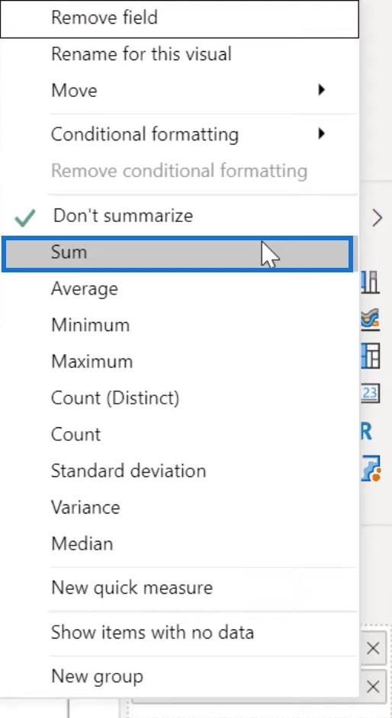Select Count (Distinct) aggregation
This screenshot has width=392, height=718.
click(x=179, y=398)
